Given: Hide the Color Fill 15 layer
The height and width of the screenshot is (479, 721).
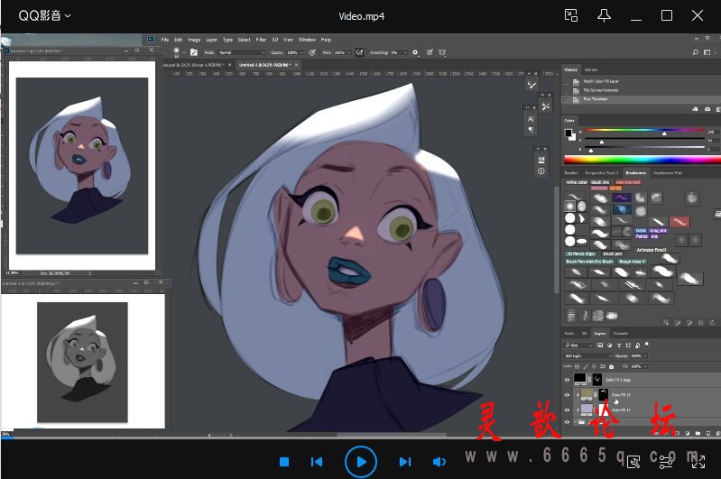Looking at the screenshot, I should pos(567,395).
